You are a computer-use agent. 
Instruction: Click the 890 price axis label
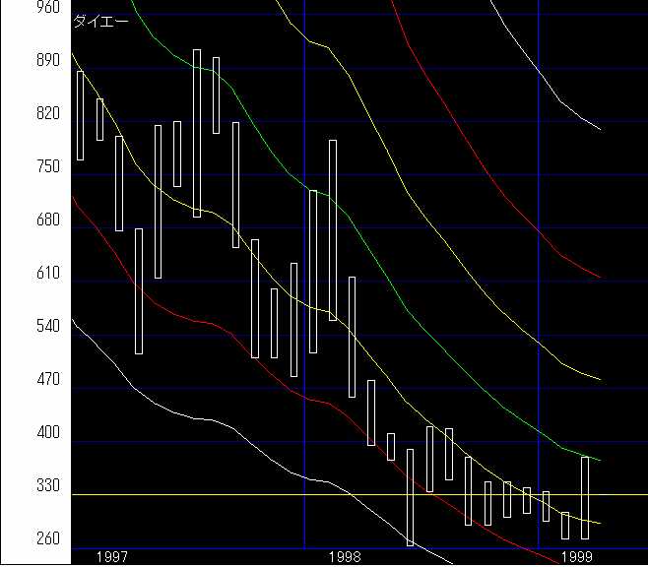(x=20, y=60)
